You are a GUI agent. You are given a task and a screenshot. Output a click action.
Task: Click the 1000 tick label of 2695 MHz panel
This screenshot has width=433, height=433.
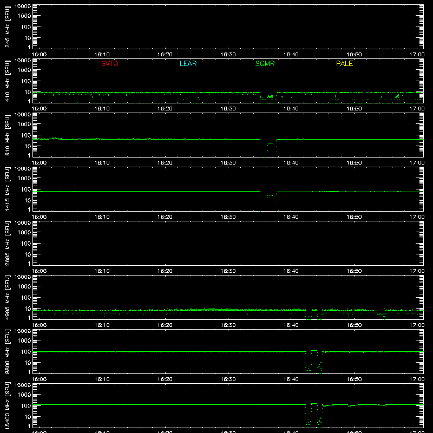pyautogui.click(x=24, y=232)
